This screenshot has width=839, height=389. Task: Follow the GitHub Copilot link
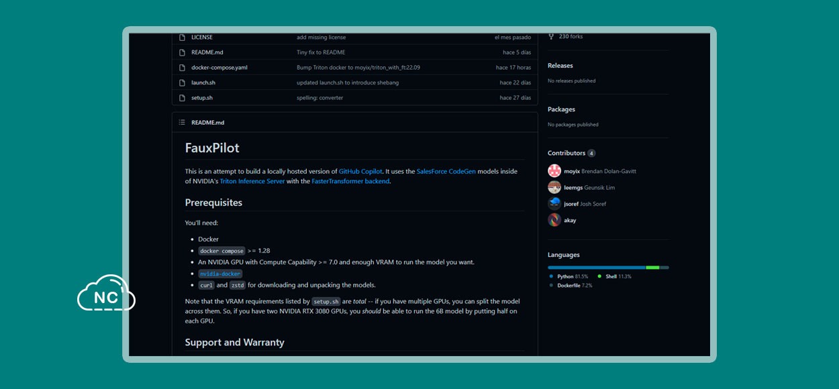point(360,171)
